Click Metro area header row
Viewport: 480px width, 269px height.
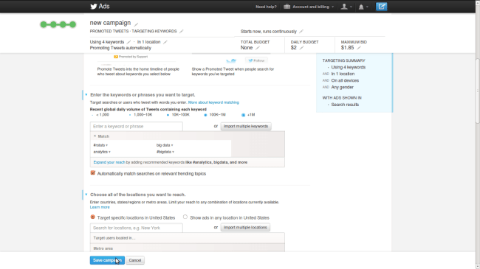188,248
